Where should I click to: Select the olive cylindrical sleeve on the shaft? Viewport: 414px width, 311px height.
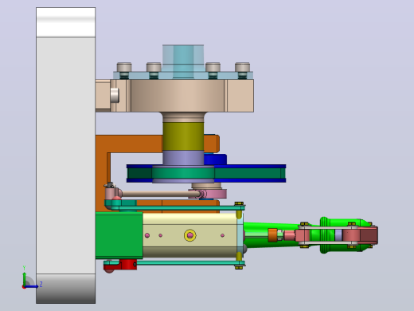(183, 136)
